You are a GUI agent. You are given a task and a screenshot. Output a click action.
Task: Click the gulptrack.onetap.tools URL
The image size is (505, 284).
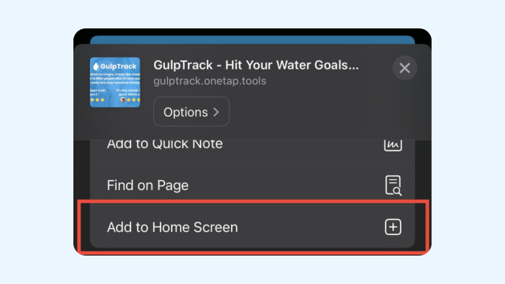pos(210,80)
